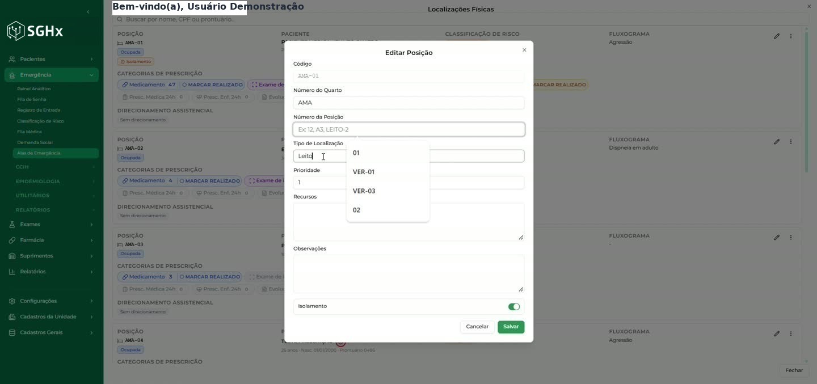Edit position AMA-03 with pencil icon

(777, 238)
